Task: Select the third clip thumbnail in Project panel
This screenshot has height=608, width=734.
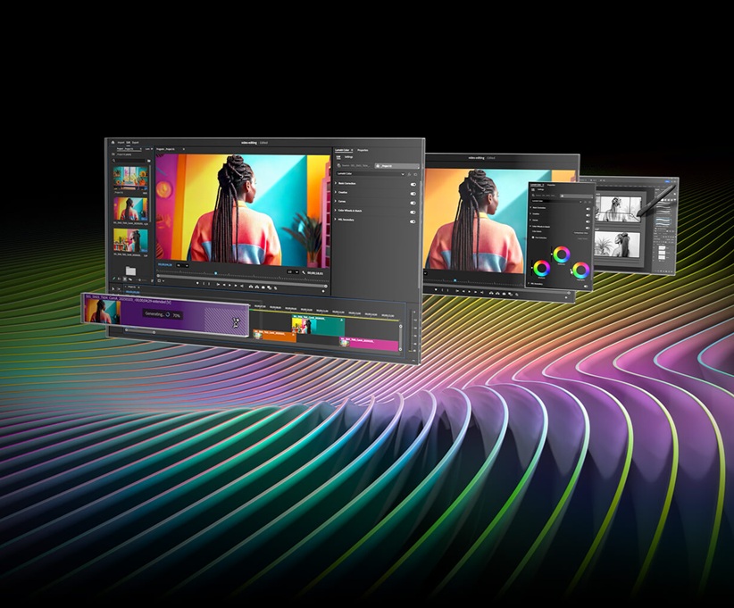Action: click(130, 240)
